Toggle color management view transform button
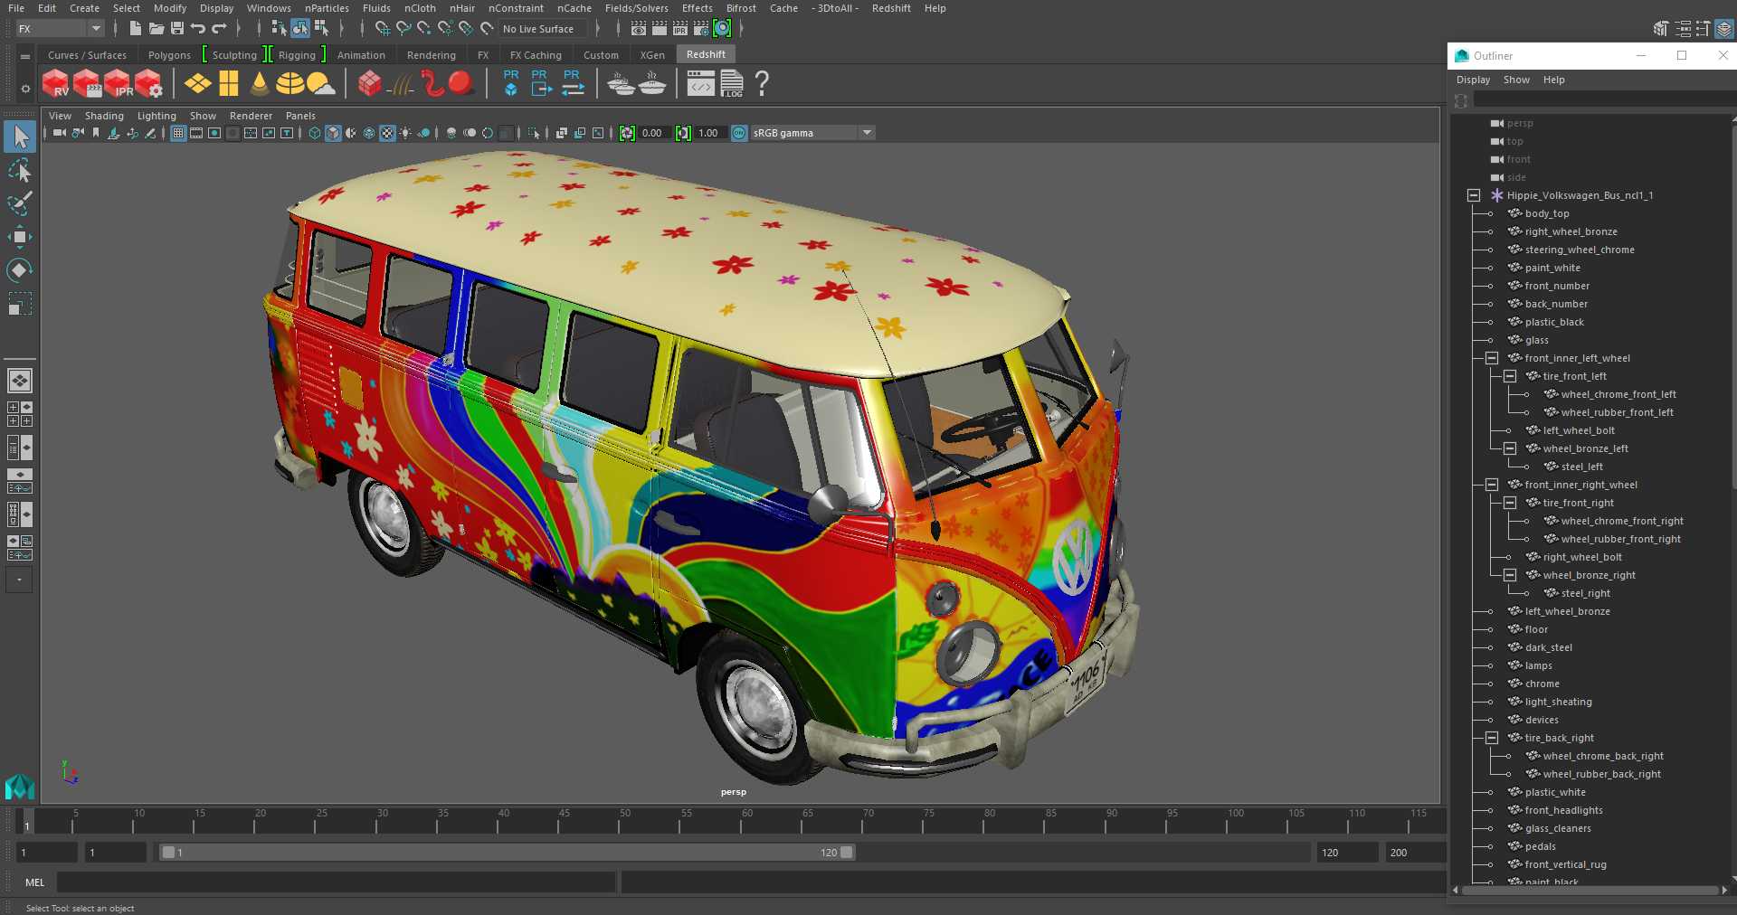Image resolution: width=1737 pixels, height=915 pixels. [739, 133]
